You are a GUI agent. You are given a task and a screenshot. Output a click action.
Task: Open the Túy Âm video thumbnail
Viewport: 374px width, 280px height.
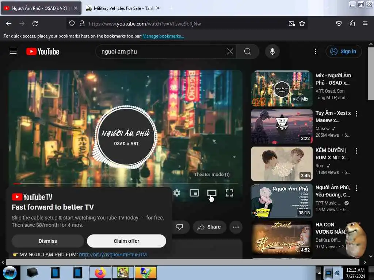click(282, 127)
